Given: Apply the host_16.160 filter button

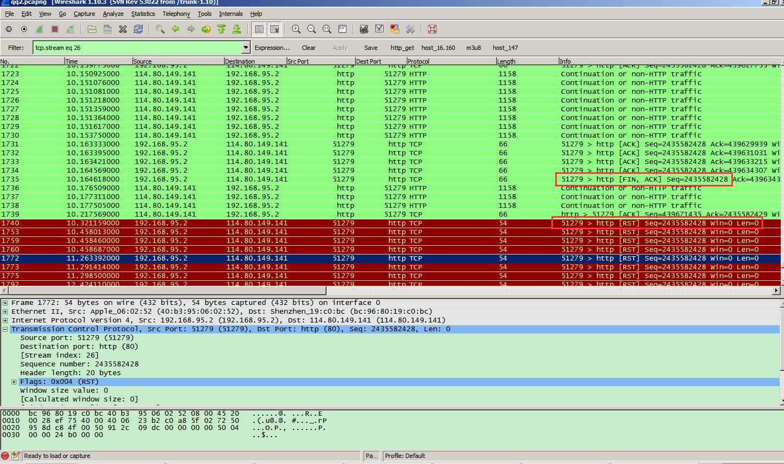Looking at the screenshot, I should 438,48.
